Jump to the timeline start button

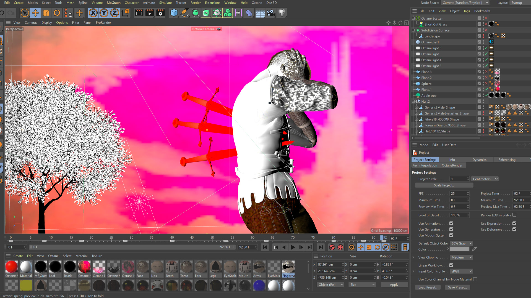265,248
